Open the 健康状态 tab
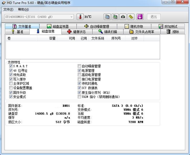This screenshot has height=155, width=190. pyautogui.click(x=76, y=32)
